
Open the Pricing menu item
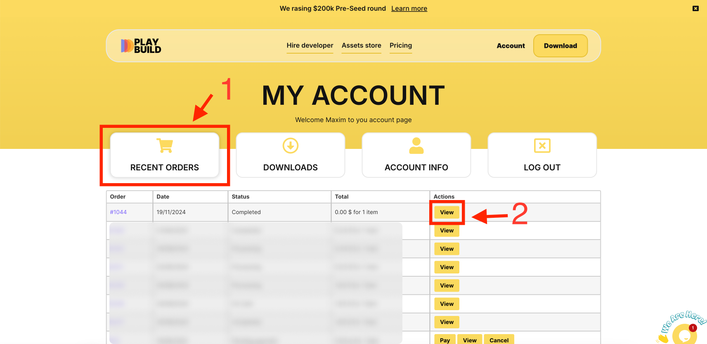(400, 45)
